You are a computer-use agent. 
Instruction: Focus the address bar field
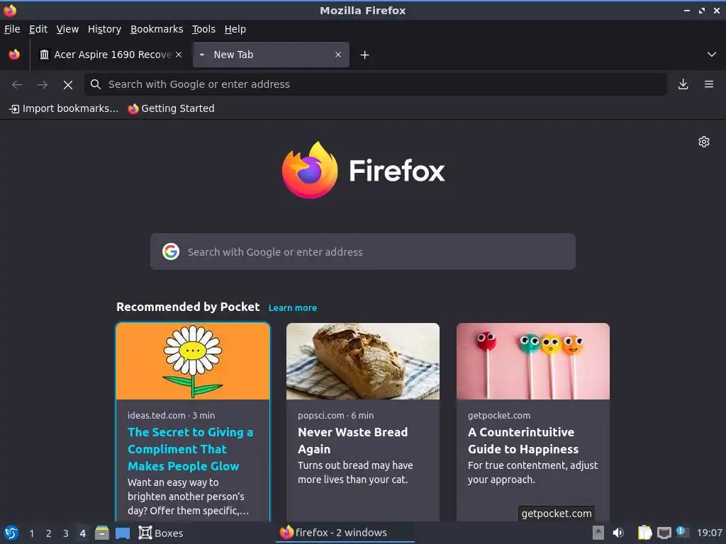pyautogui.click(x=376, y=84)
